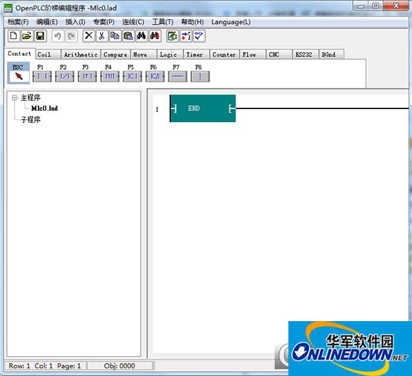Click the checkmark verify toolbar icon
412x376 pixels.
(199, 36)
